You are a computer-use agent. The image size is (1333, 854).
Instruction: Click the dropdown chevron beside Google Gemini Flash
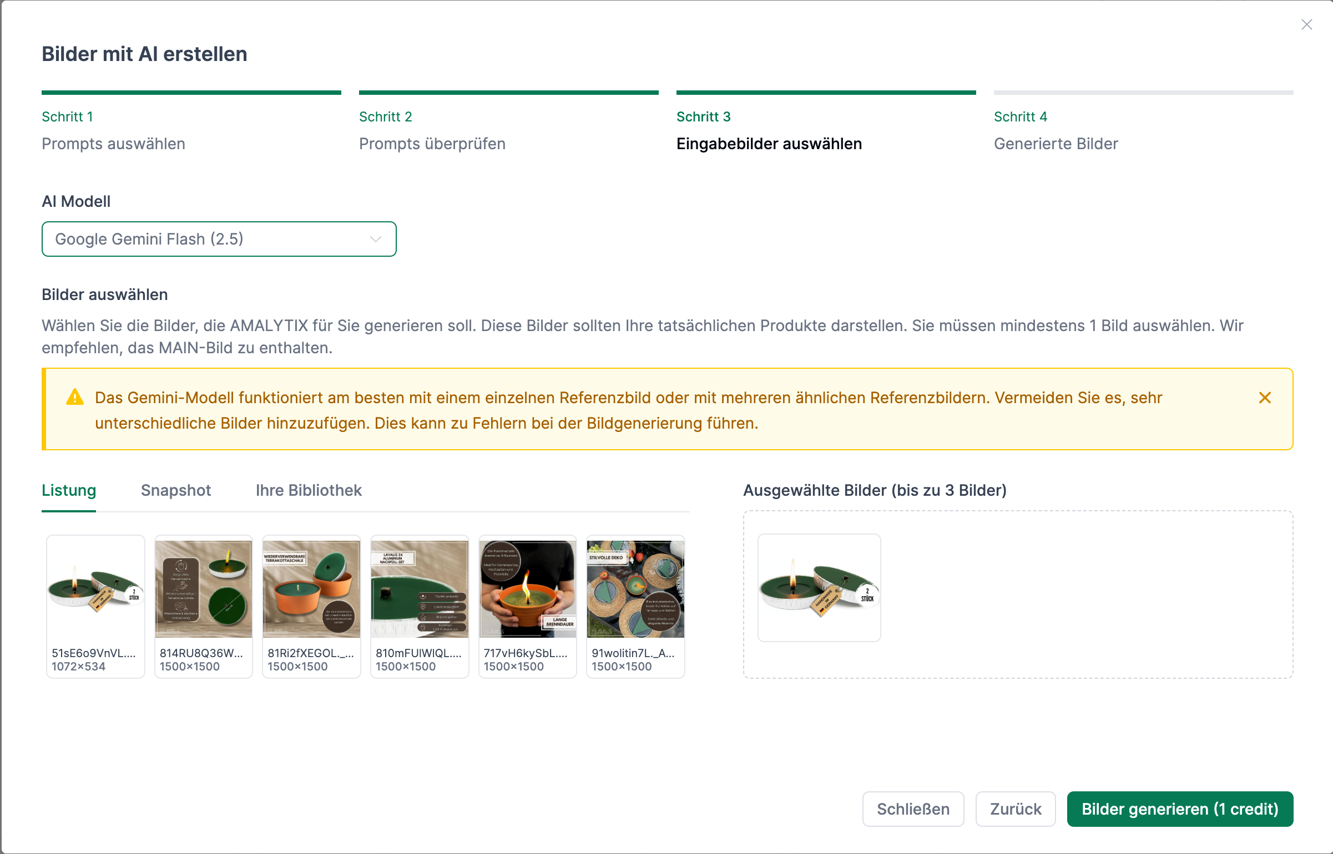(x=376, y=239)
